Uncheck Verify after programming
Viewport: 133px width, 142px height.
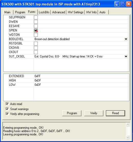7,114
